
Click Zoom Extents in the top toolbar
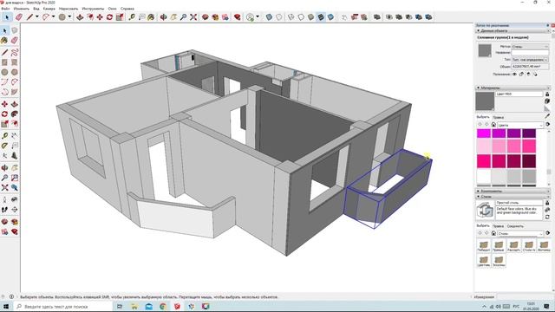click(193, 17)
